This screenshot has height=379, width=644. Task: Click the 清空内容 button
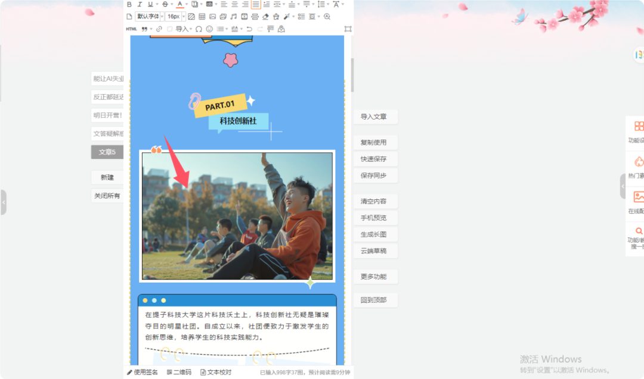coord(376,201)
